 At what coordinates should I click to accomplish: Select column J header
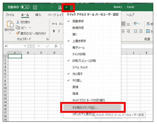pos(133,53)
